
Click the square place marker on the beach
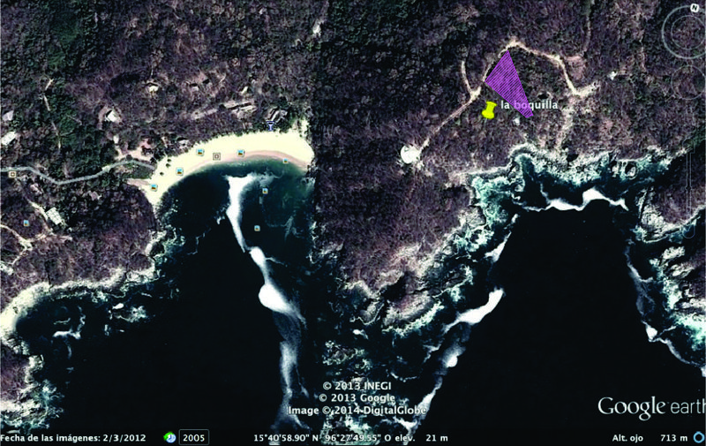click(x=216, y=156)
